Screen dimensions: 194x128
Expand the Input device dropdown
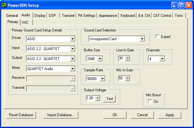[72, 49]
